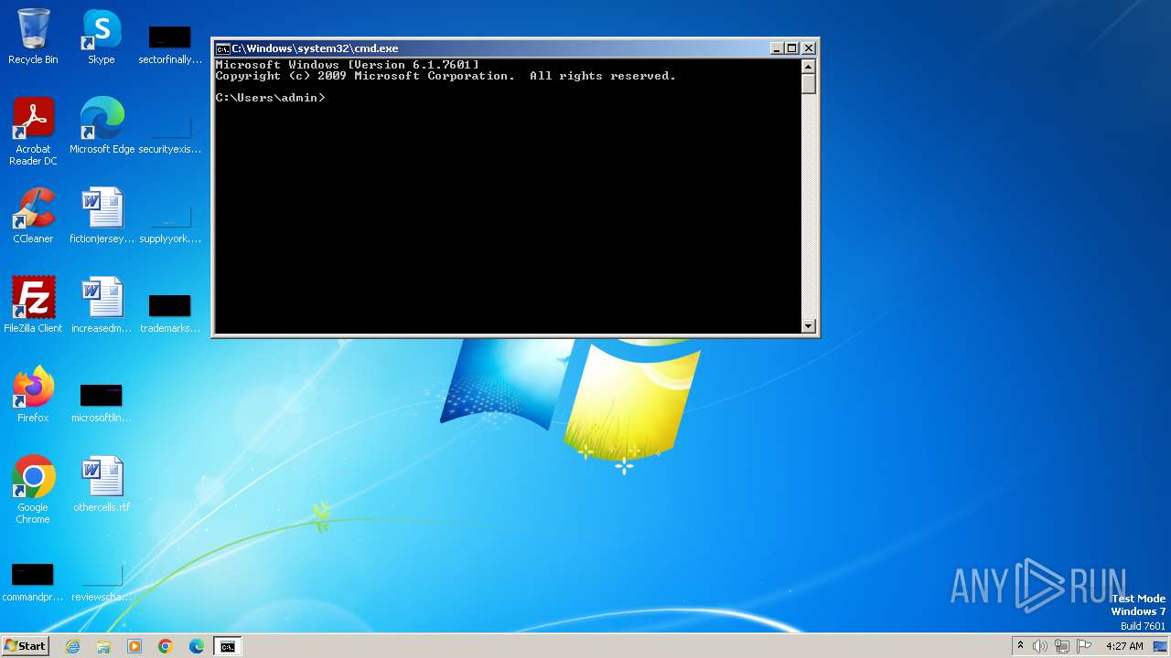Click the cmd.exe scrollbar up arrow
Image resolution: width=1171 pixels, height=658 pixels.
(808, 66)
